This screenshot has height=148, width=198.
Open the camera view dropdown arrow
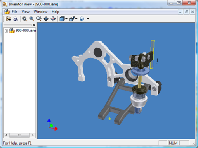76,19
